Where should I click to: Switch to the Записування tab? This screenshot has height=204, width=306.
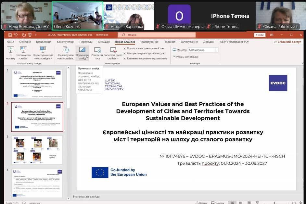[x=189, y=42]
